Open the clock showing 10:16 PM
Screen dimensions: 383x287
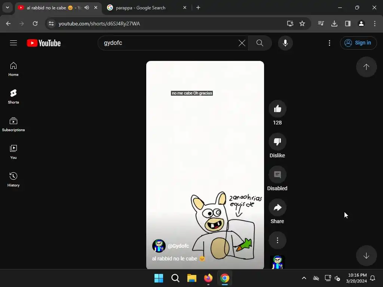click(x=356, y=278)
